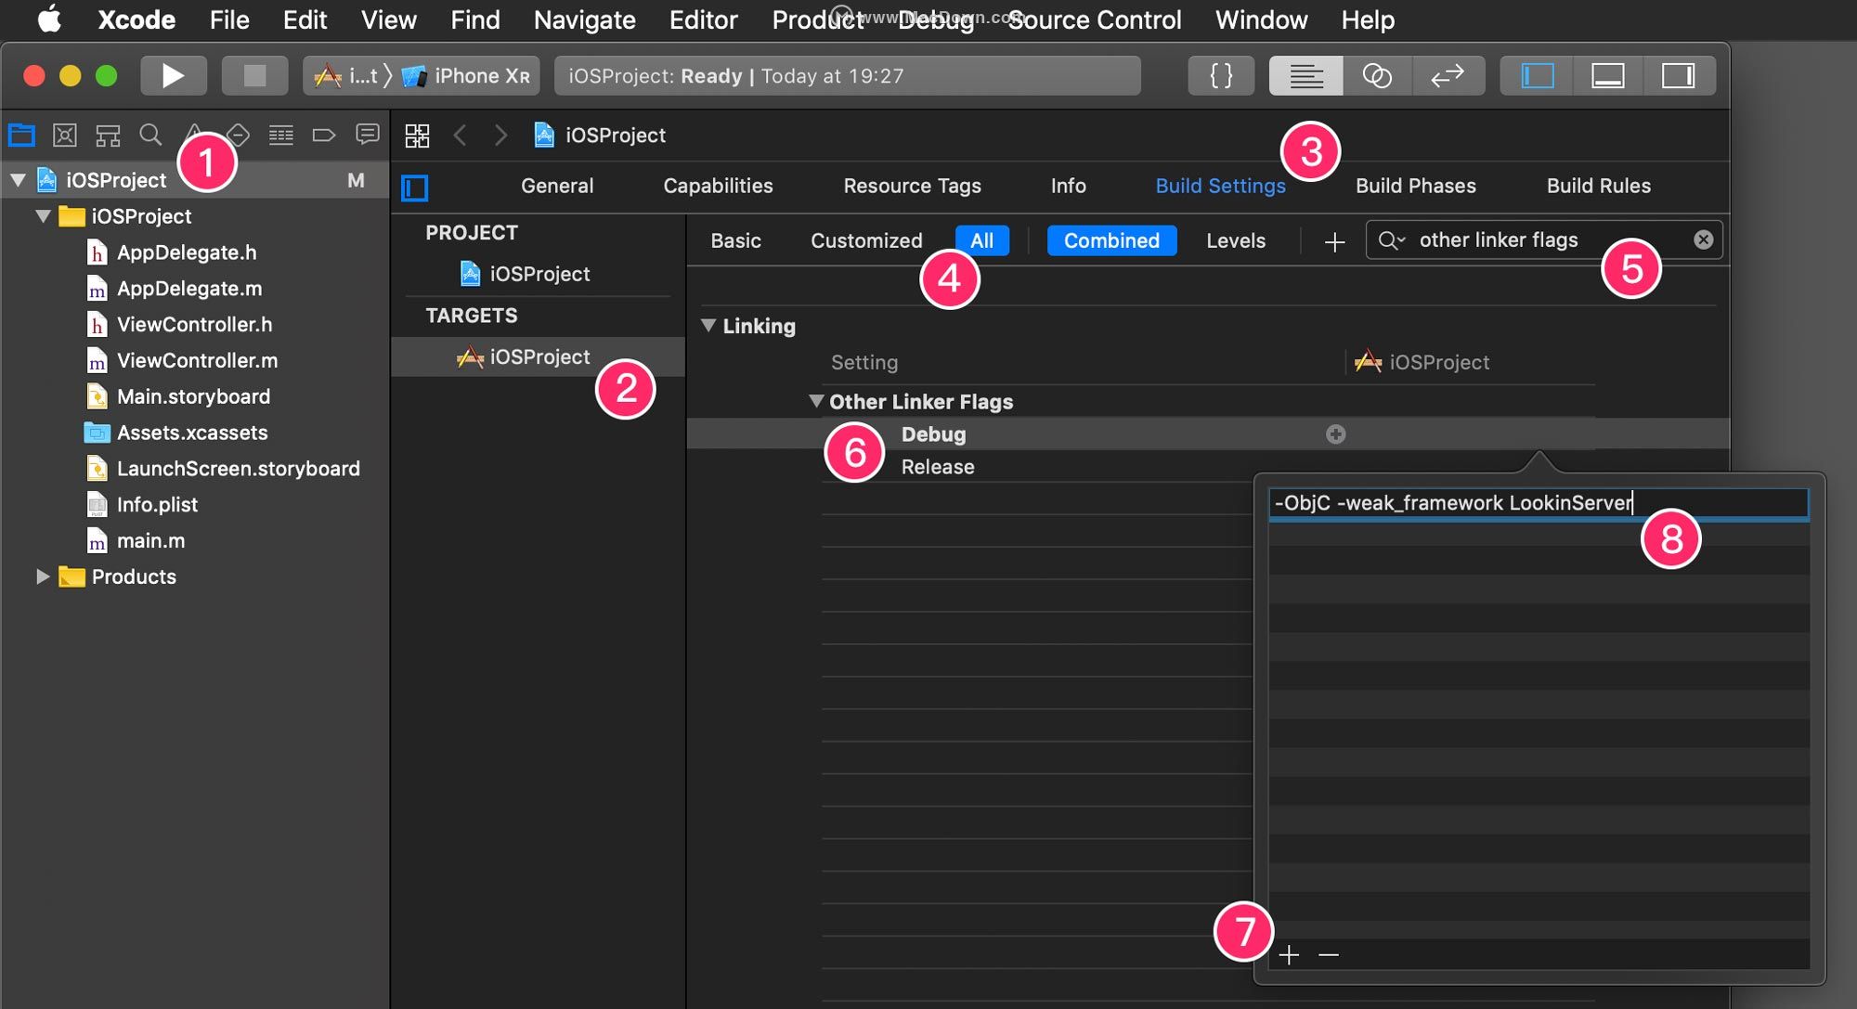This screenshot has width=1857, height=1009.
Task: Open the Build Phases tab
Action: point(1415,186)
